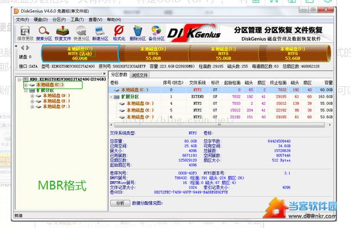Select 本地磁盘(C:) in the left tree

click(50, 85)
